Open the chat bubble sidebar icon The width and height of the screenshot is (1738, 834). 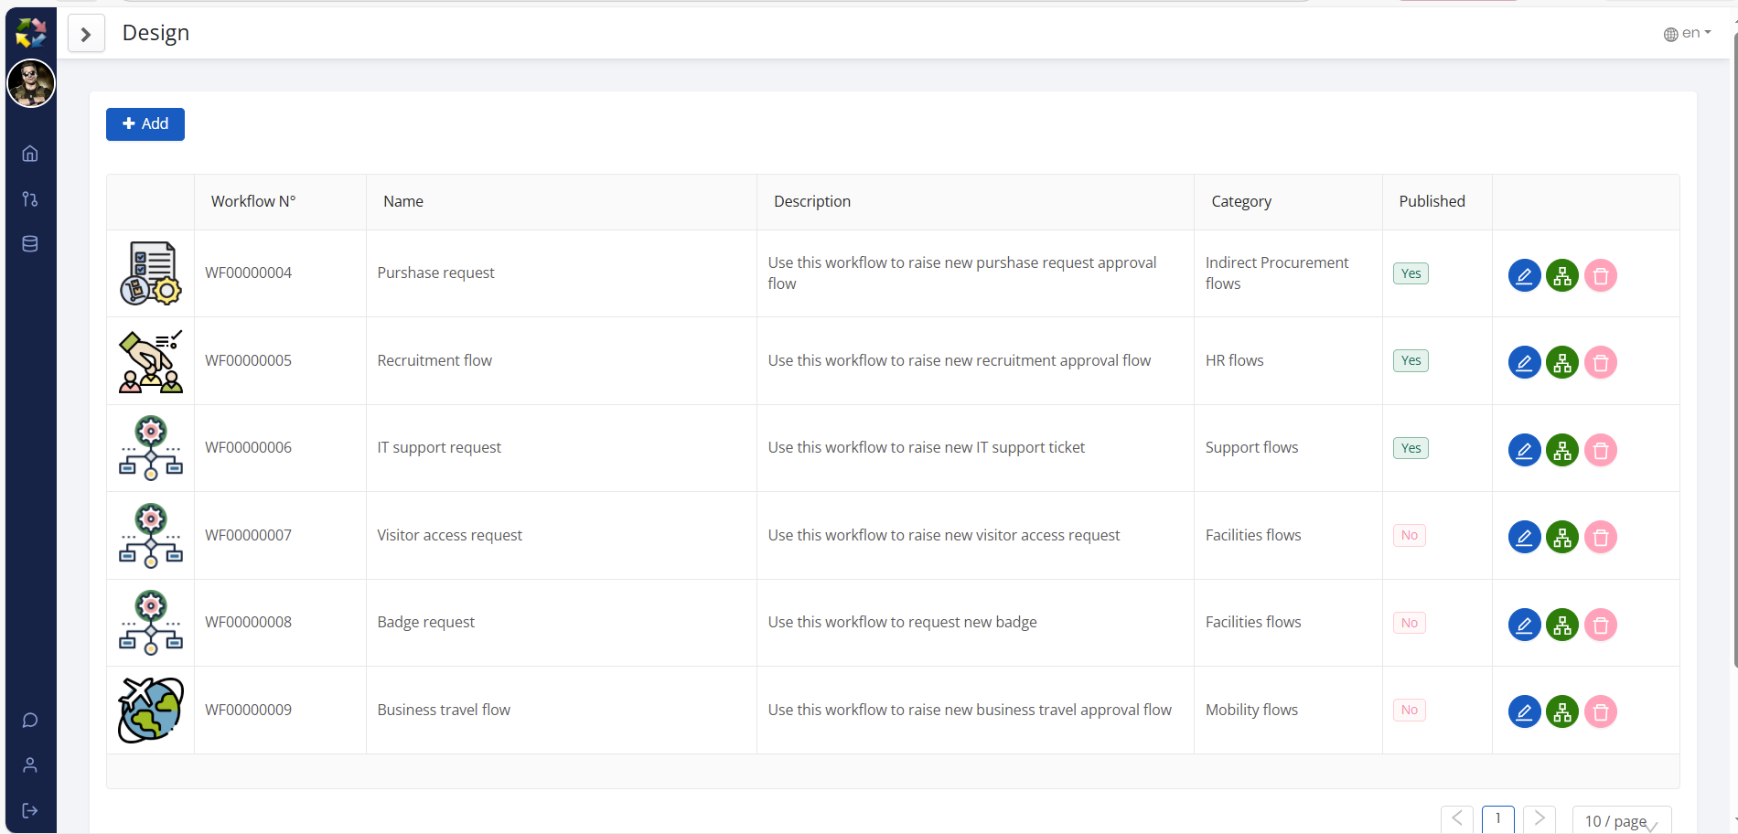(x=30, y=721)
